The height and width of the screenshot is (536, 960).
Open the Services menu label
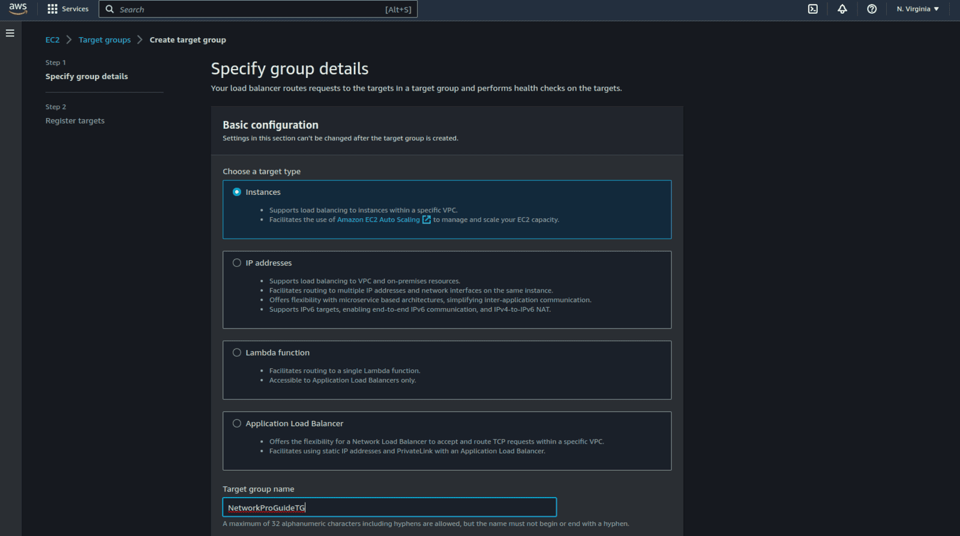[75, 9]
